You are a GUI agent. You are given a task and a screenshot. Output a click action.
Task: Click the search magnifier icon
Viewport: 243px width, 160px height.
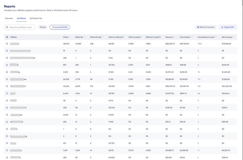pos(7,27)
